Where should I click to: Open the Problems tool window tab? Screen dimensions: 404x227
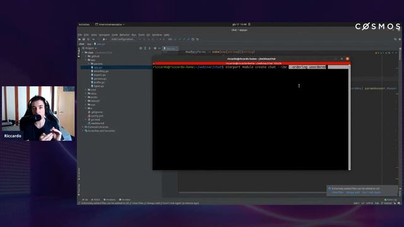point(109,200)
